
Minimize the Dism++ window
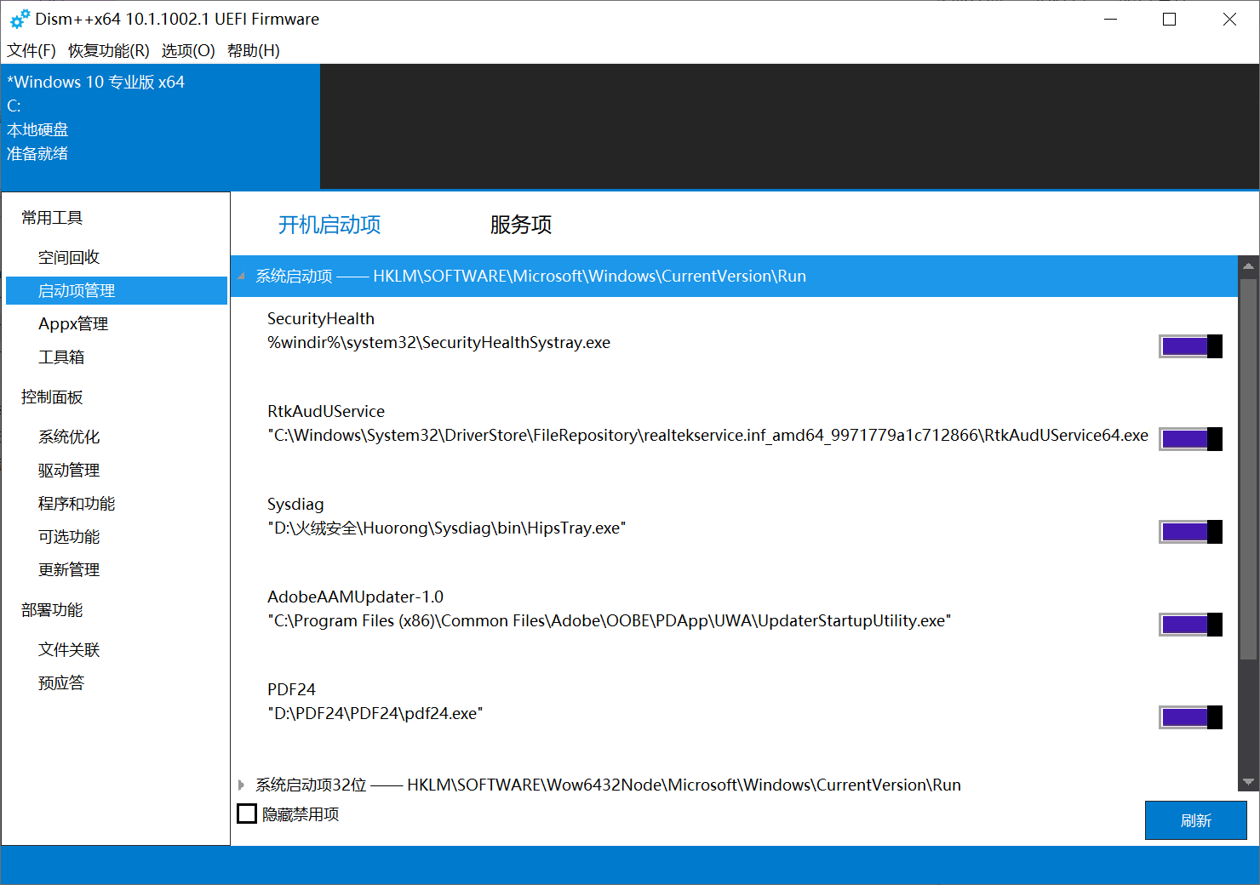[x=1110, y=19]
